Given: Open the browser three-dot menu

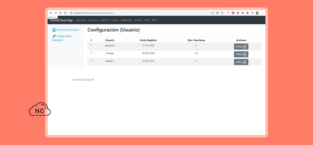Looking at the screenshot, I should coord(262,13).
